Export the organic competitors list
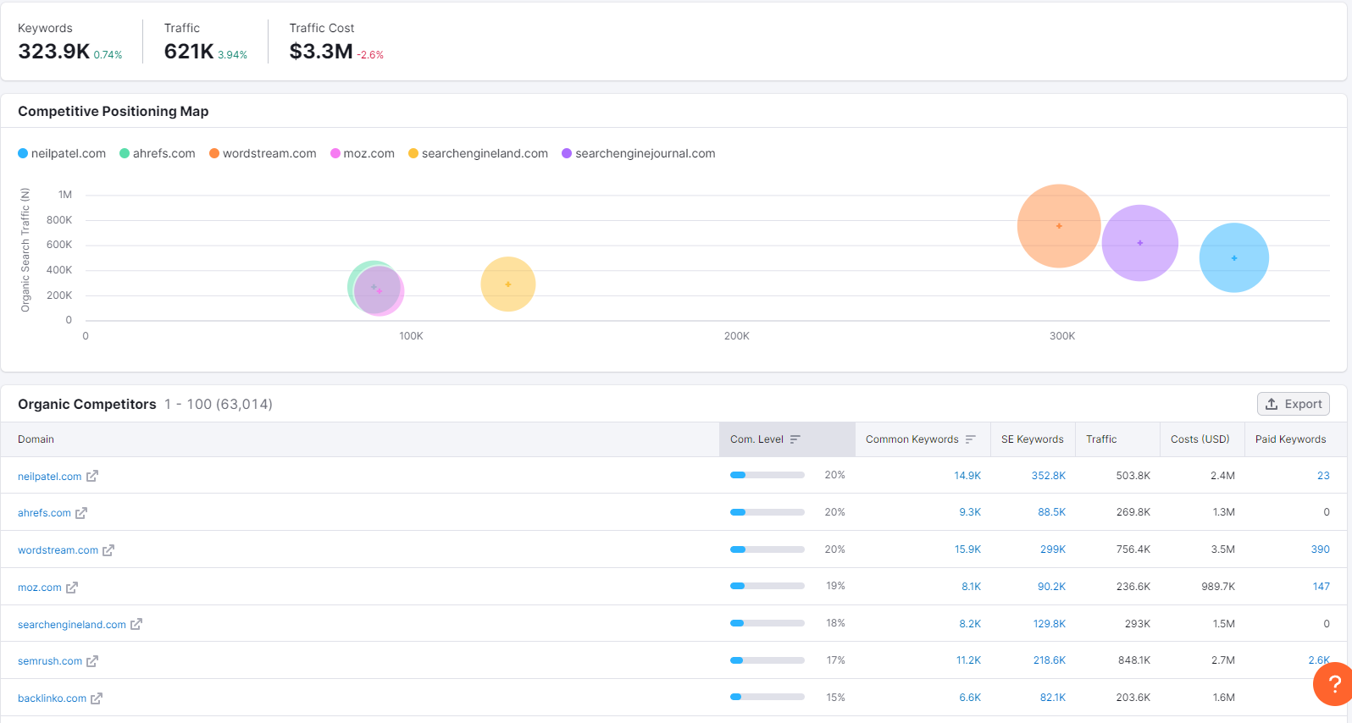This screenshot has height=723, width=1352. pyautogui.click(x=1294, y=404)
